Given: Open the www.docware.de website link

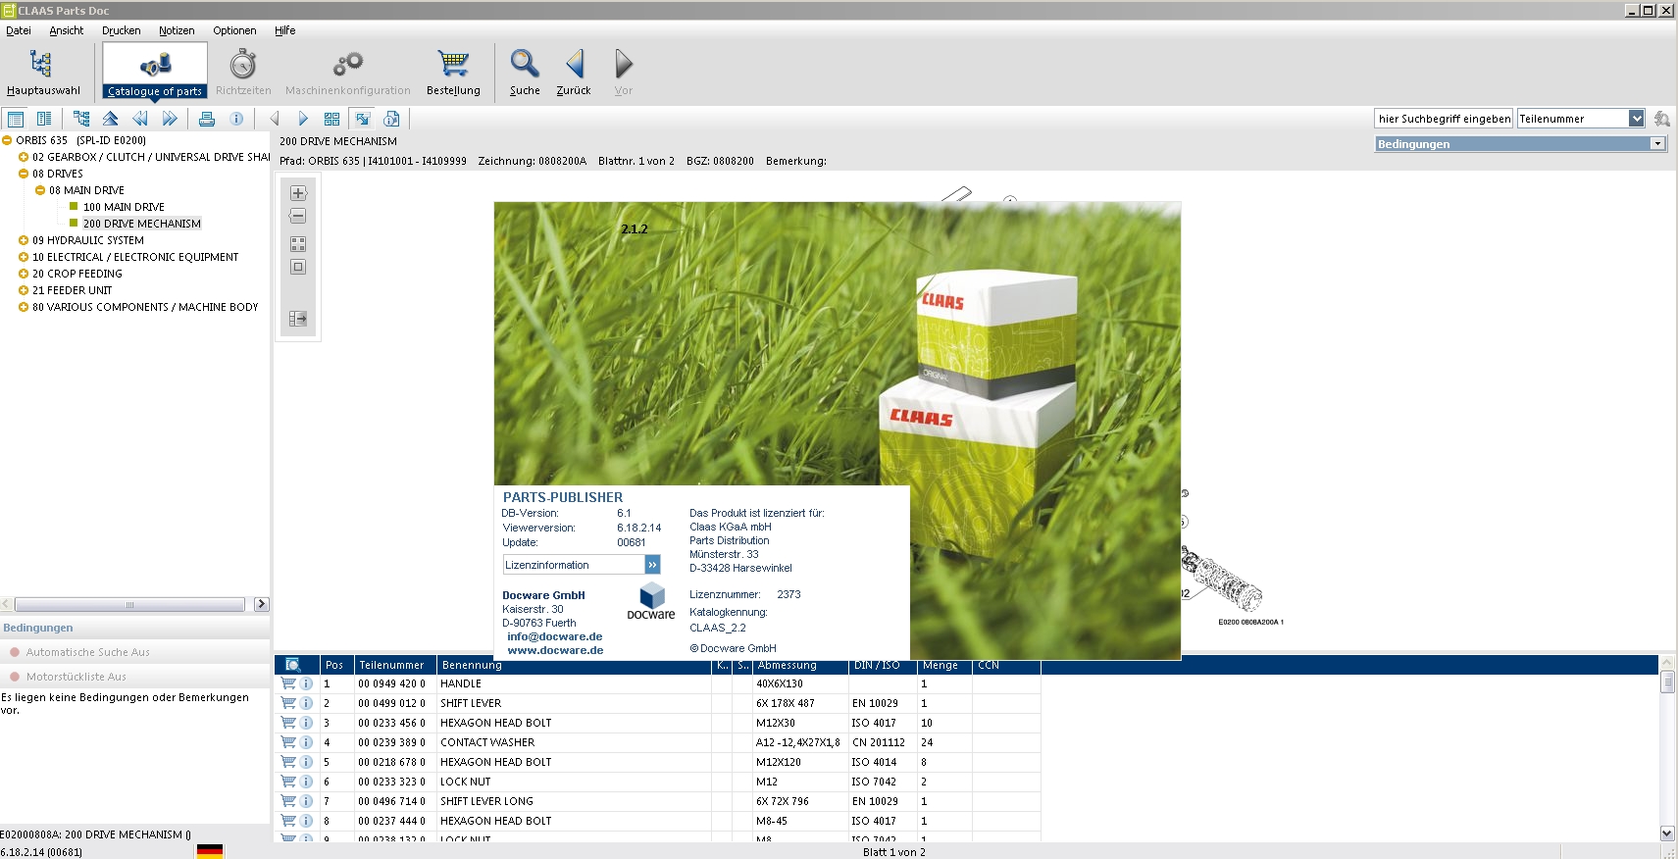Looking at the screenshot, I should click(x=555, y=650).
